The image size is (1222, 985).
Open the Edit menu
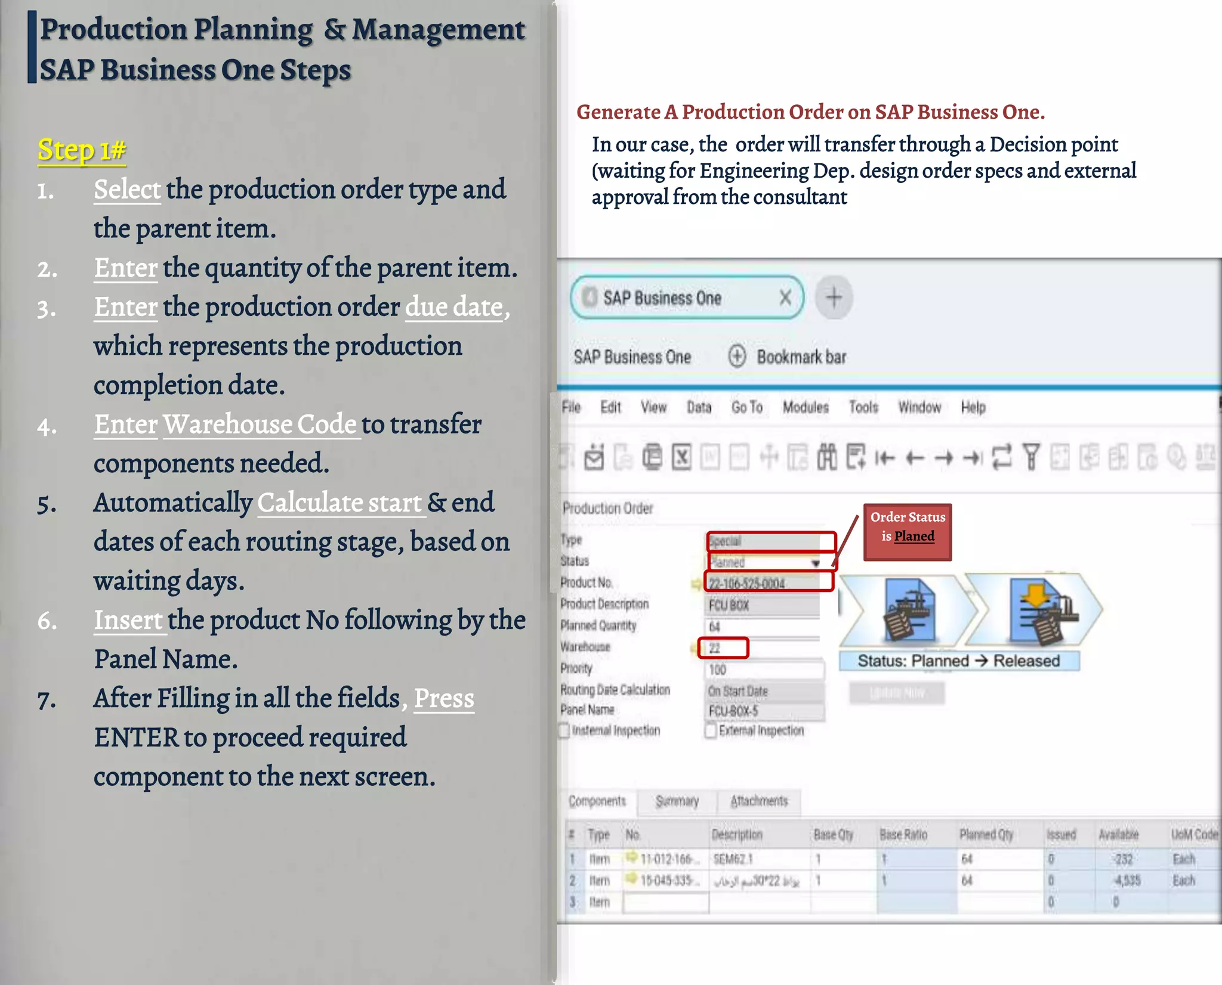click(x=610, y=407)
